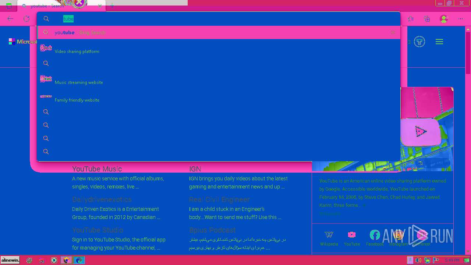Open the IGN result link
Screen dimensions: 471x265
195,169
